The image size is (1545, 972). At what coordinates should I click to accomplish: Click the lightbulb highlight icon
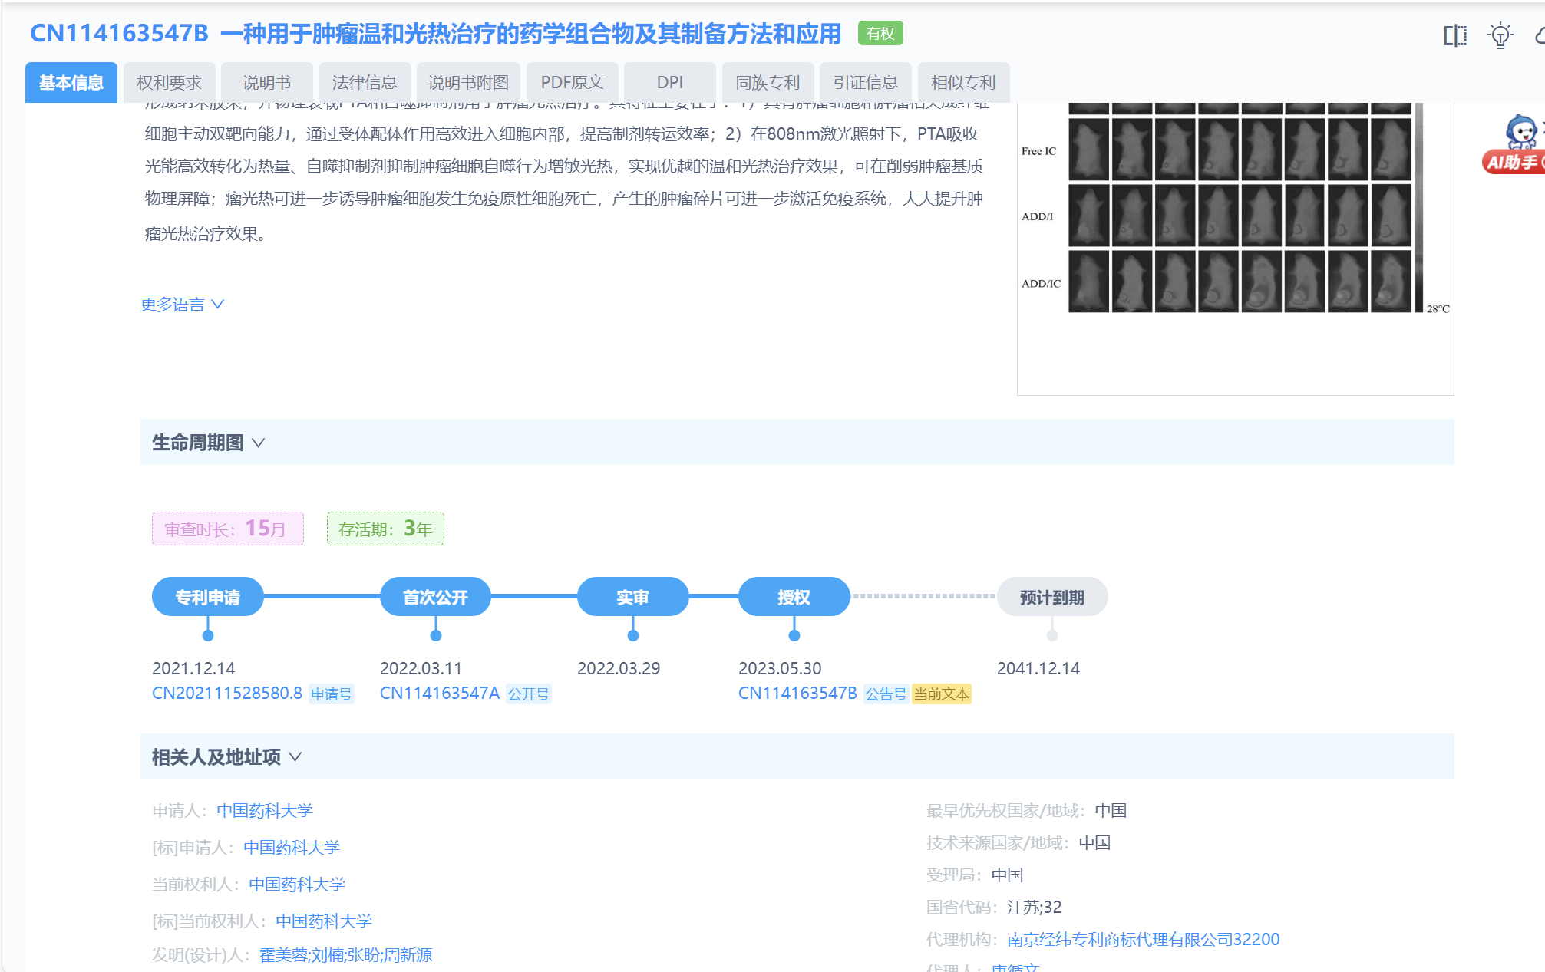[1500, 35]
